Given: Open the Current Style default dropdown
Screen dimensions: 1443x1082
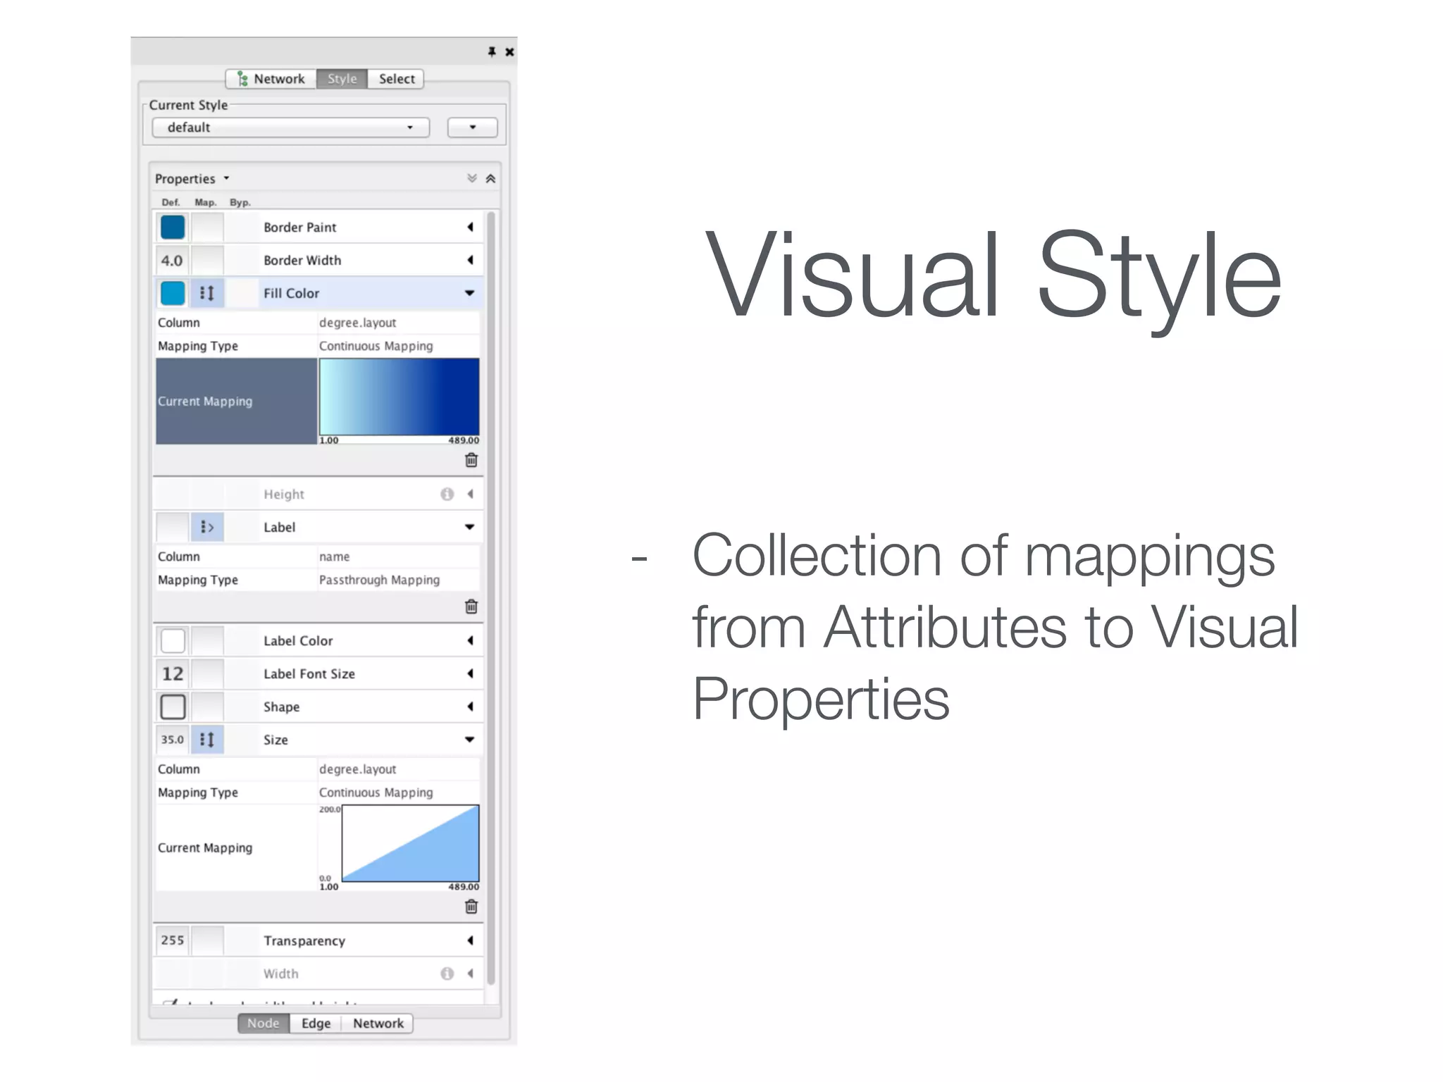Looking at the screenshot, I should click(x=291, y=128).
